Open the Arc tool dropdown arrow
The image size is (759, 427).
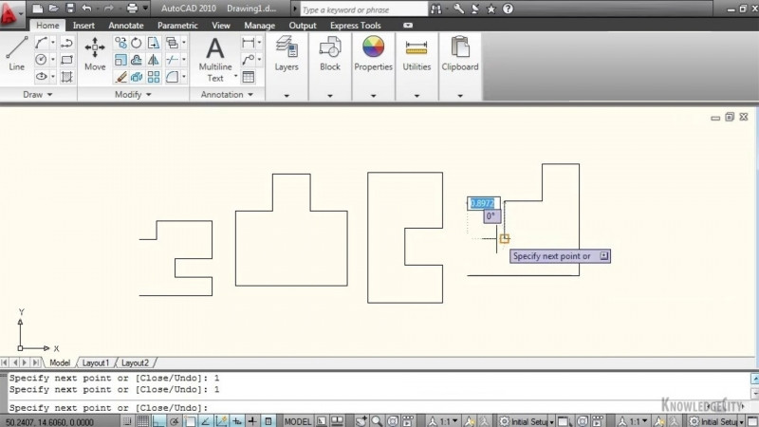pyautogui.click(x=53, y=43)
